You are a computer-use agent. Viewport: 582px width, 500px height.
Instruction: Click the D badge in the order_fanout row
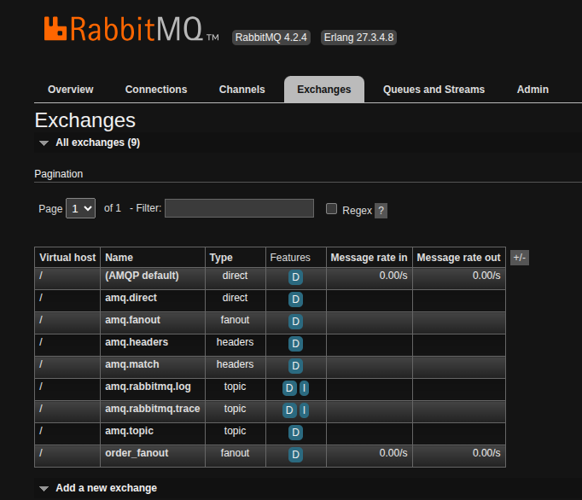295,455
